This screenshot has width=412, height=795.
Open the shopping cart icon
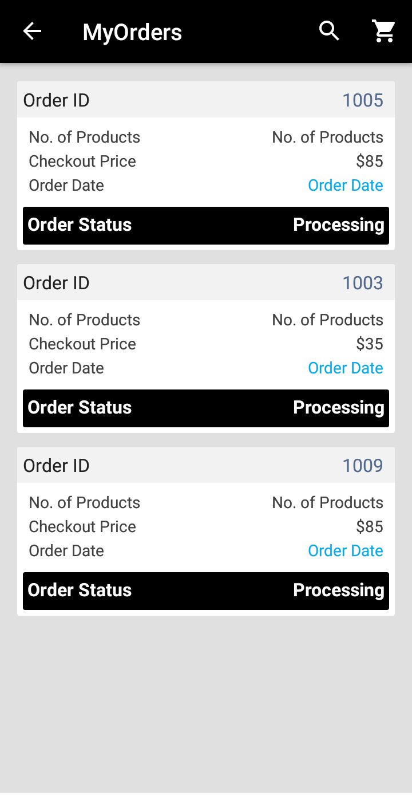click(x=384, y=32)
